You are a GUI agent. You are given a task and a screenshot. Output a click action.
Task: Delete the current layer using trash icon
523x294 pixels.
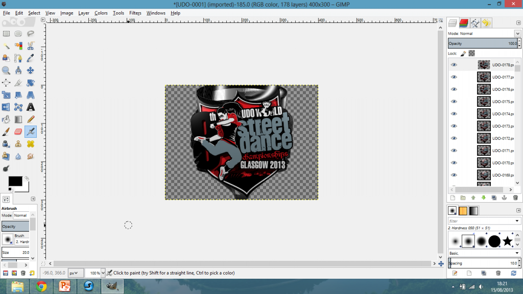[x=515, y=198]
